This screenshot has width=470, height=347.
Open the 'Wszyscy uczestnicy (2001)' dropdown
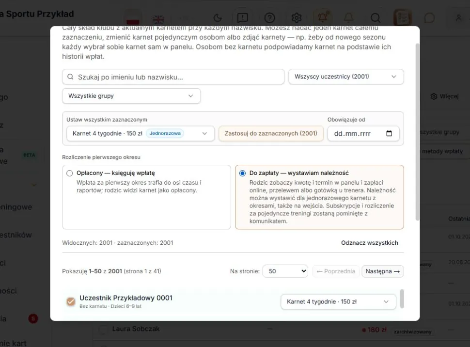346,77
